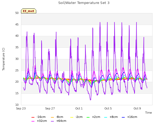
Task: Toggle the +16cm legend entry
Action: 129,117
